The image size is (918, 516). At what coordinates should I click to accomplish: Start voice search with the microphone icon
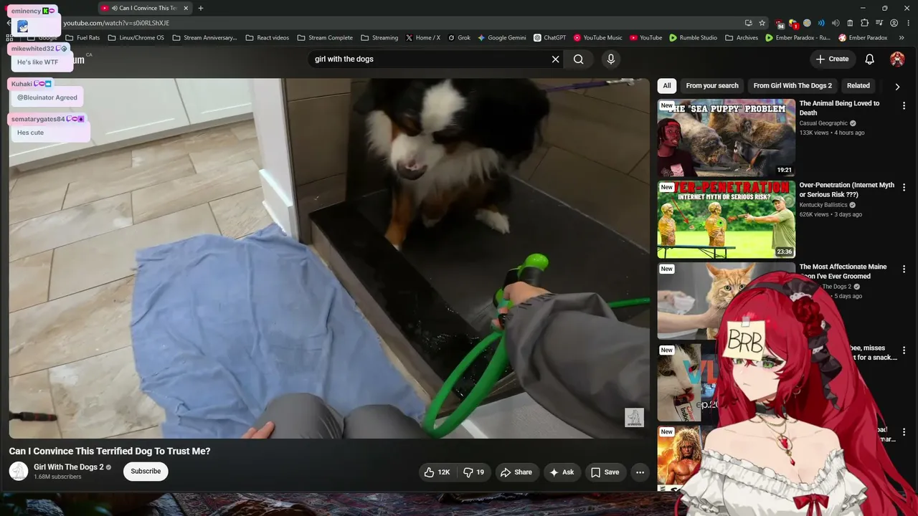point(611,59)
